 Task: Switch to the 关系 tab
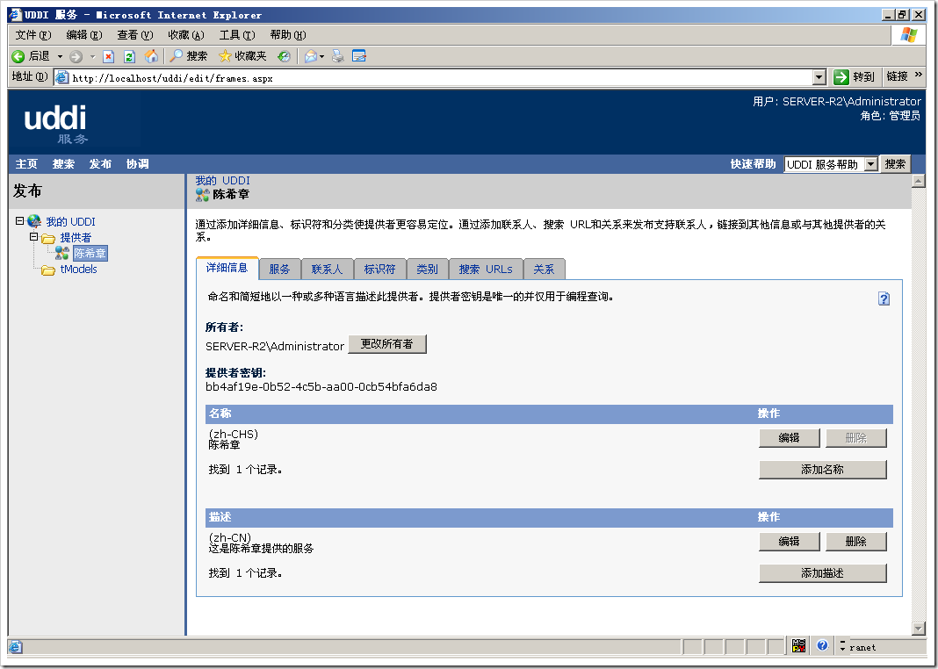tap(544, 269)
